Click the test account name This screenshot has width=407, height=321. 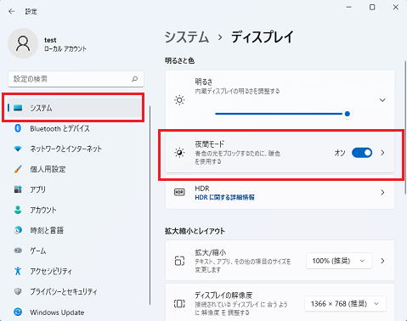(50, 40)
